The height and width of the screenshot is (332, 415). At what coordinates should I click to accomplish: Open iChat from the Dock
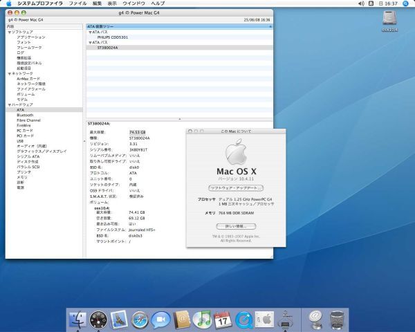coord(160,320)
